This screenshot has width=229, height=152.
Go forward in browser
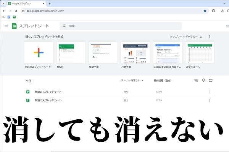10,11
